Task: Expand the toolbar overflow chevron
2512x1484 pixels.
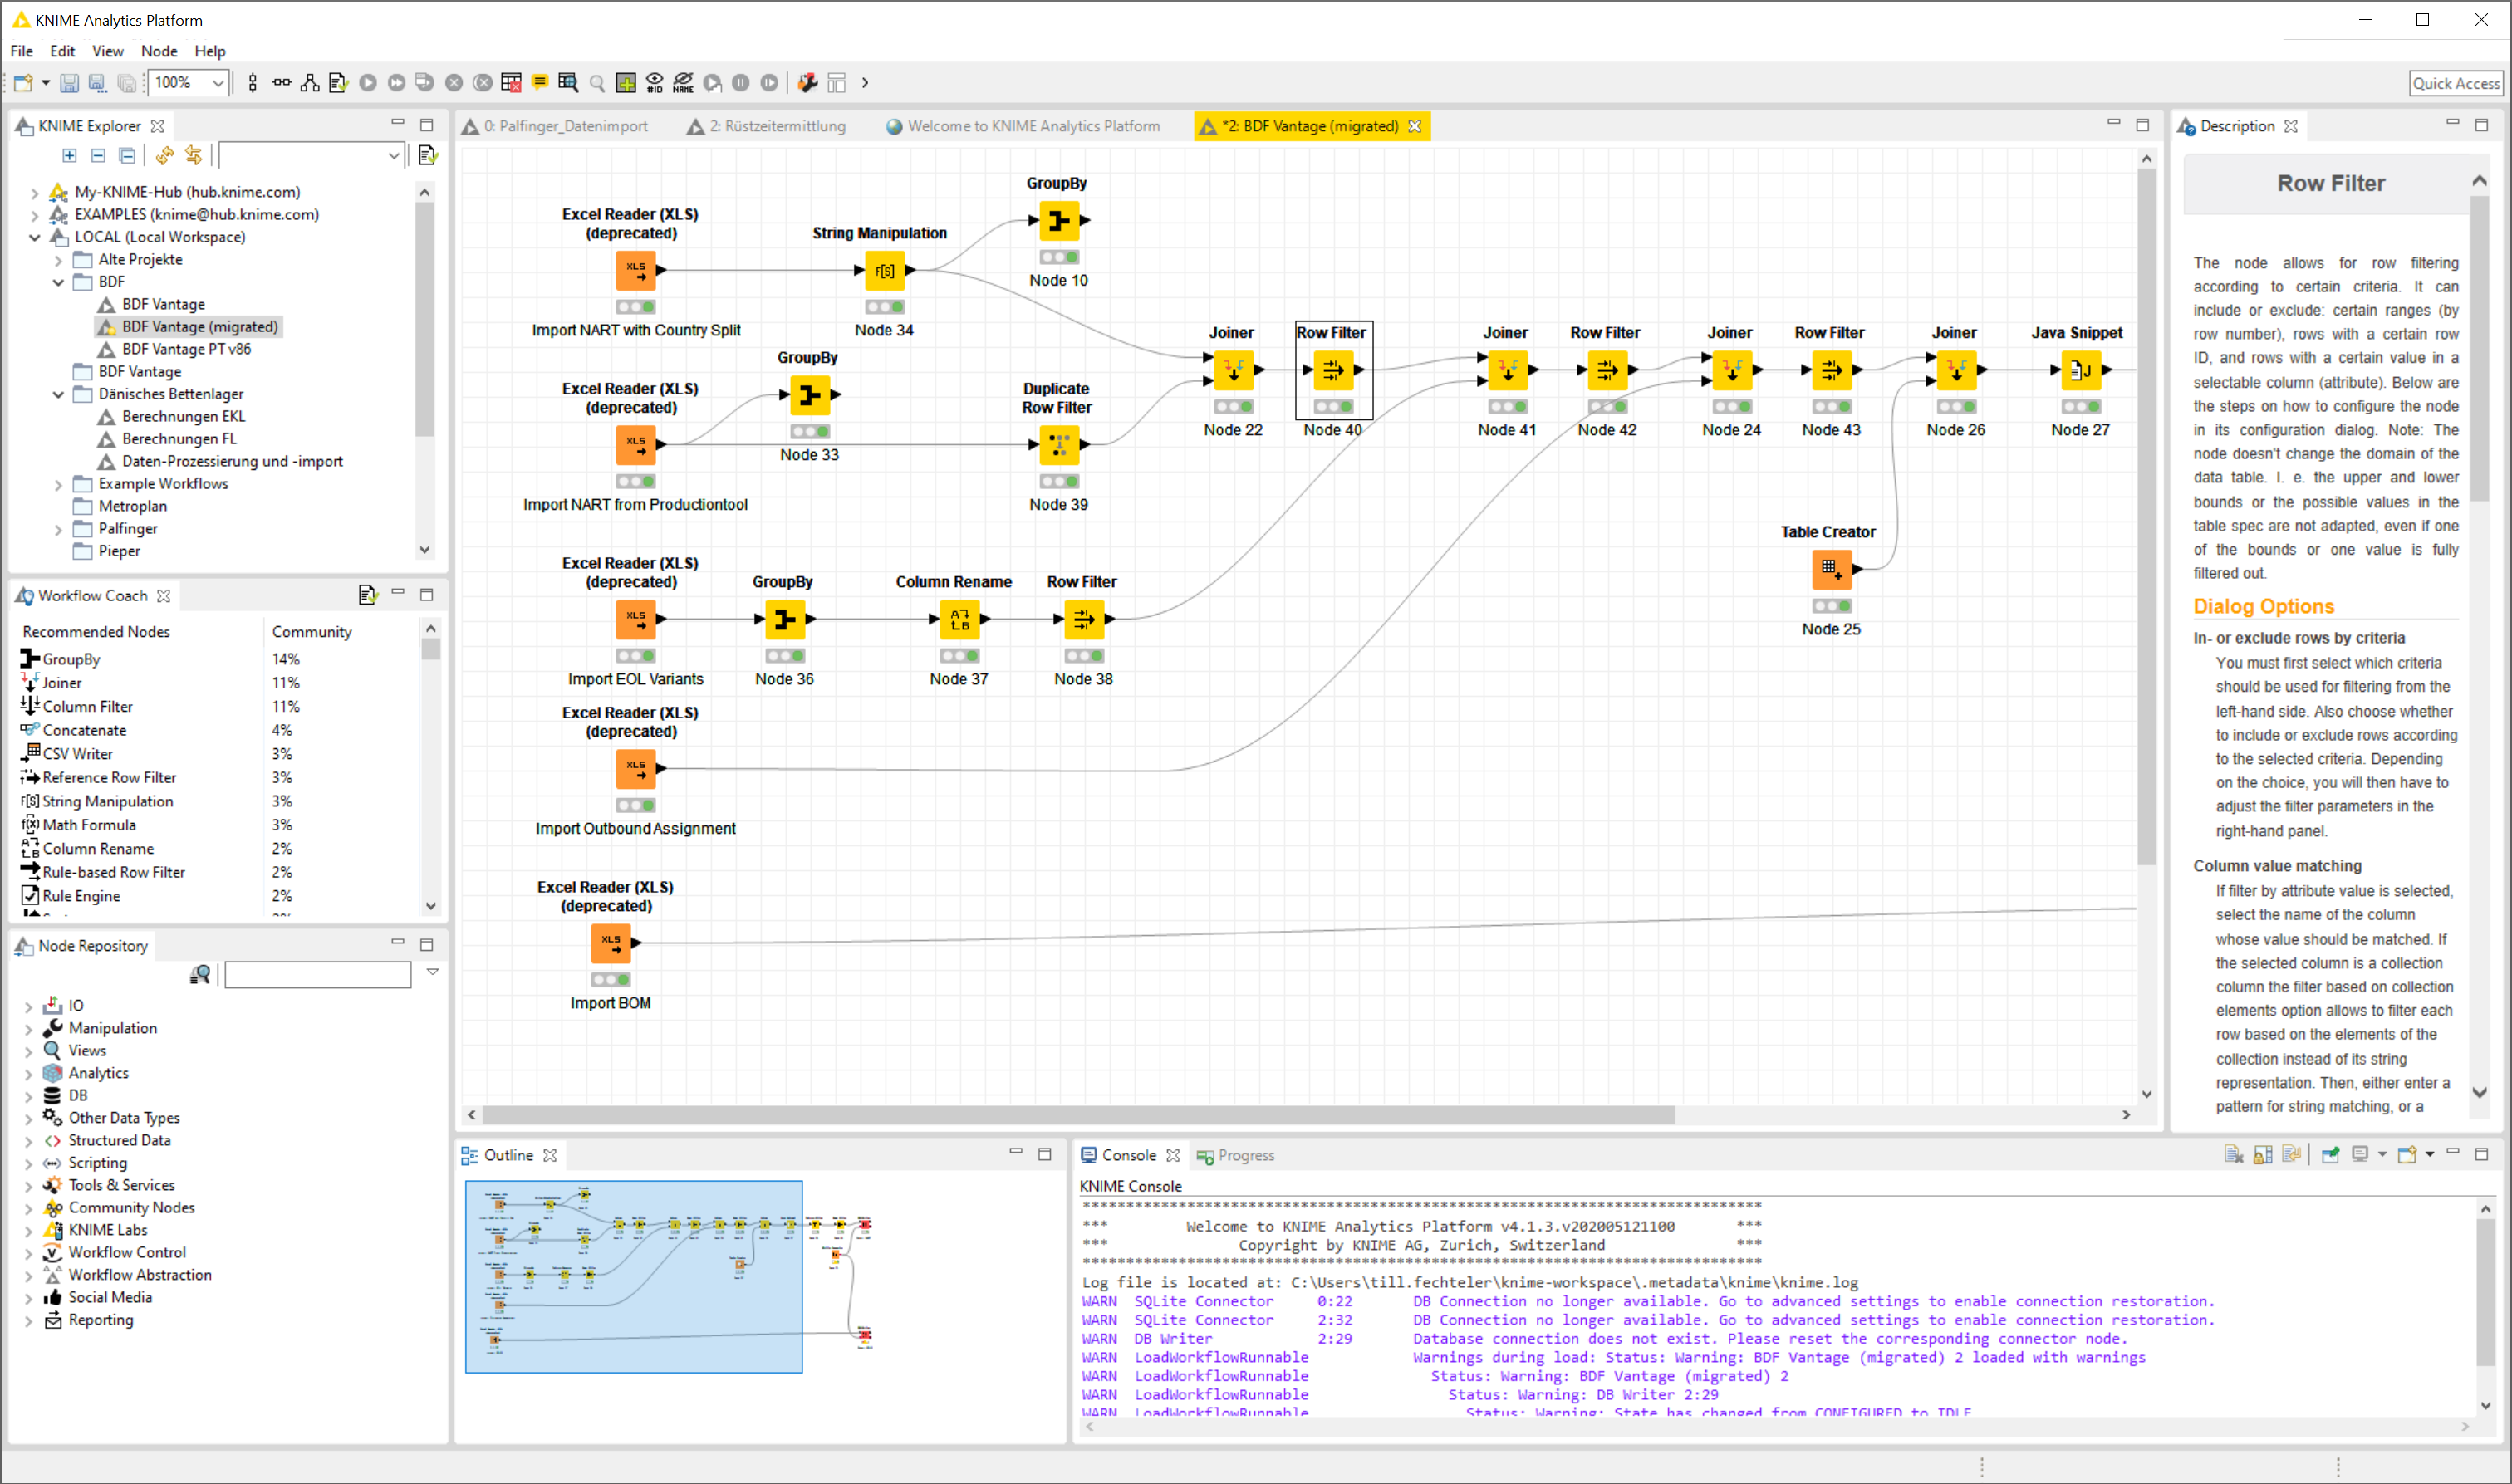Action: (865, 83)
